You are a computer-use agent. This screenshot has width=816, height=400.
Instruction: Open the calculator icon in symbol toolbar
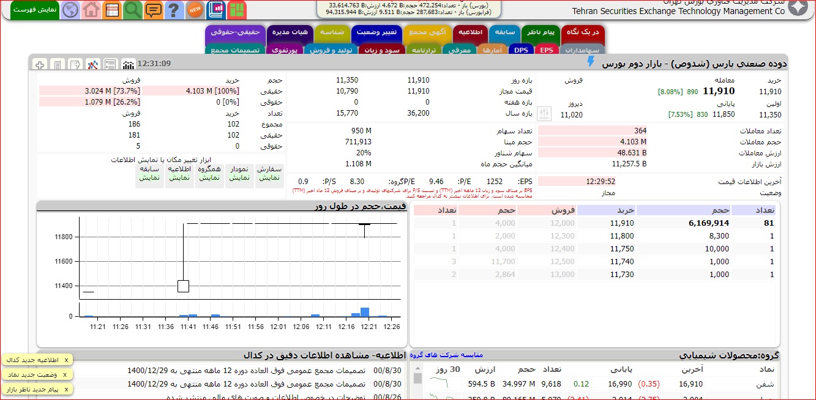pos(58,64)
